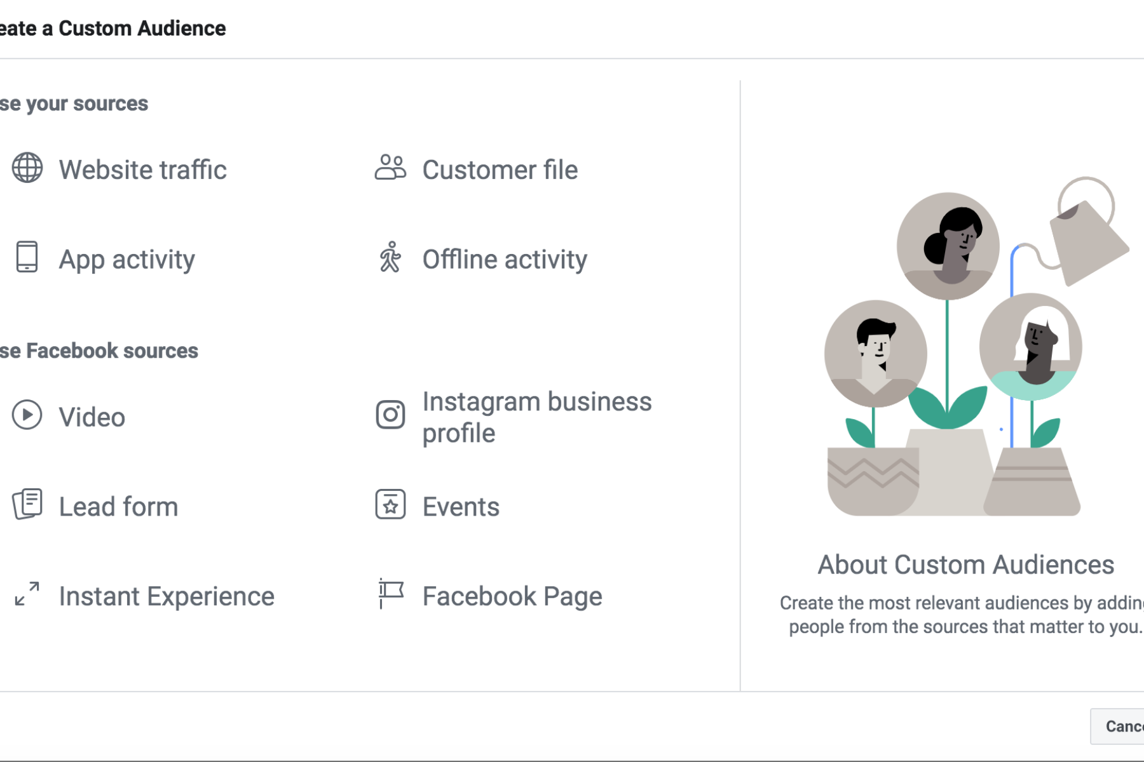1144x762 pixels.
Task: Select the flag icon for Facebook Page
Action: pos(390,594)
